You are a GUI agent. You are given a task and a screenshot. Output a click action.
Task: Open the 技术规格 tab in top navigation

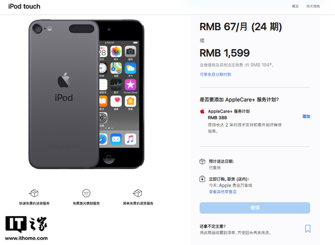pos(313,6)
